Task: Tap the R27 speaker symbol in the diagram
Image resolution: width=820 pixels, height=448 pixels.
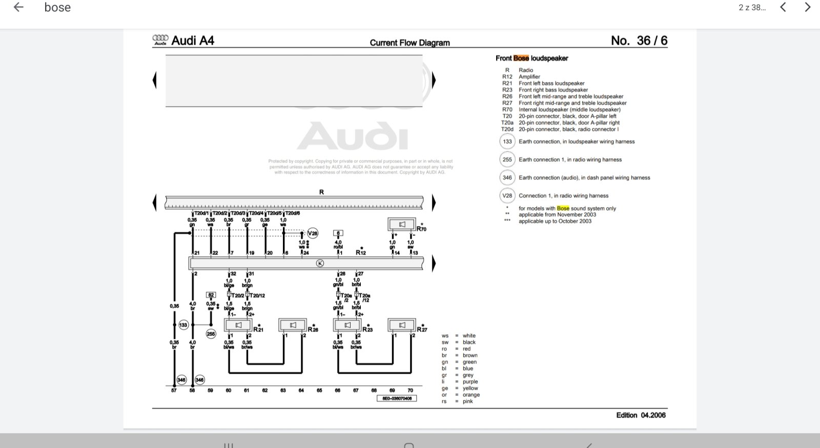Action: point(402,325)
